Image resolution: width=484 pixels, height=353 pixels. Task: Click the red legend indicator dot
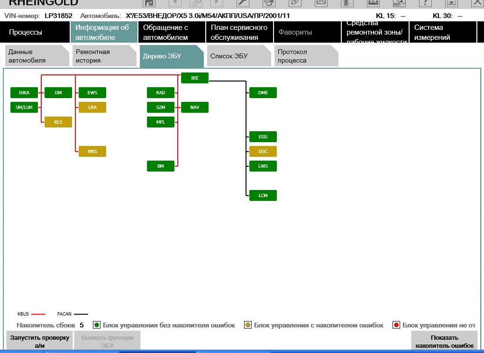(396, 325)
